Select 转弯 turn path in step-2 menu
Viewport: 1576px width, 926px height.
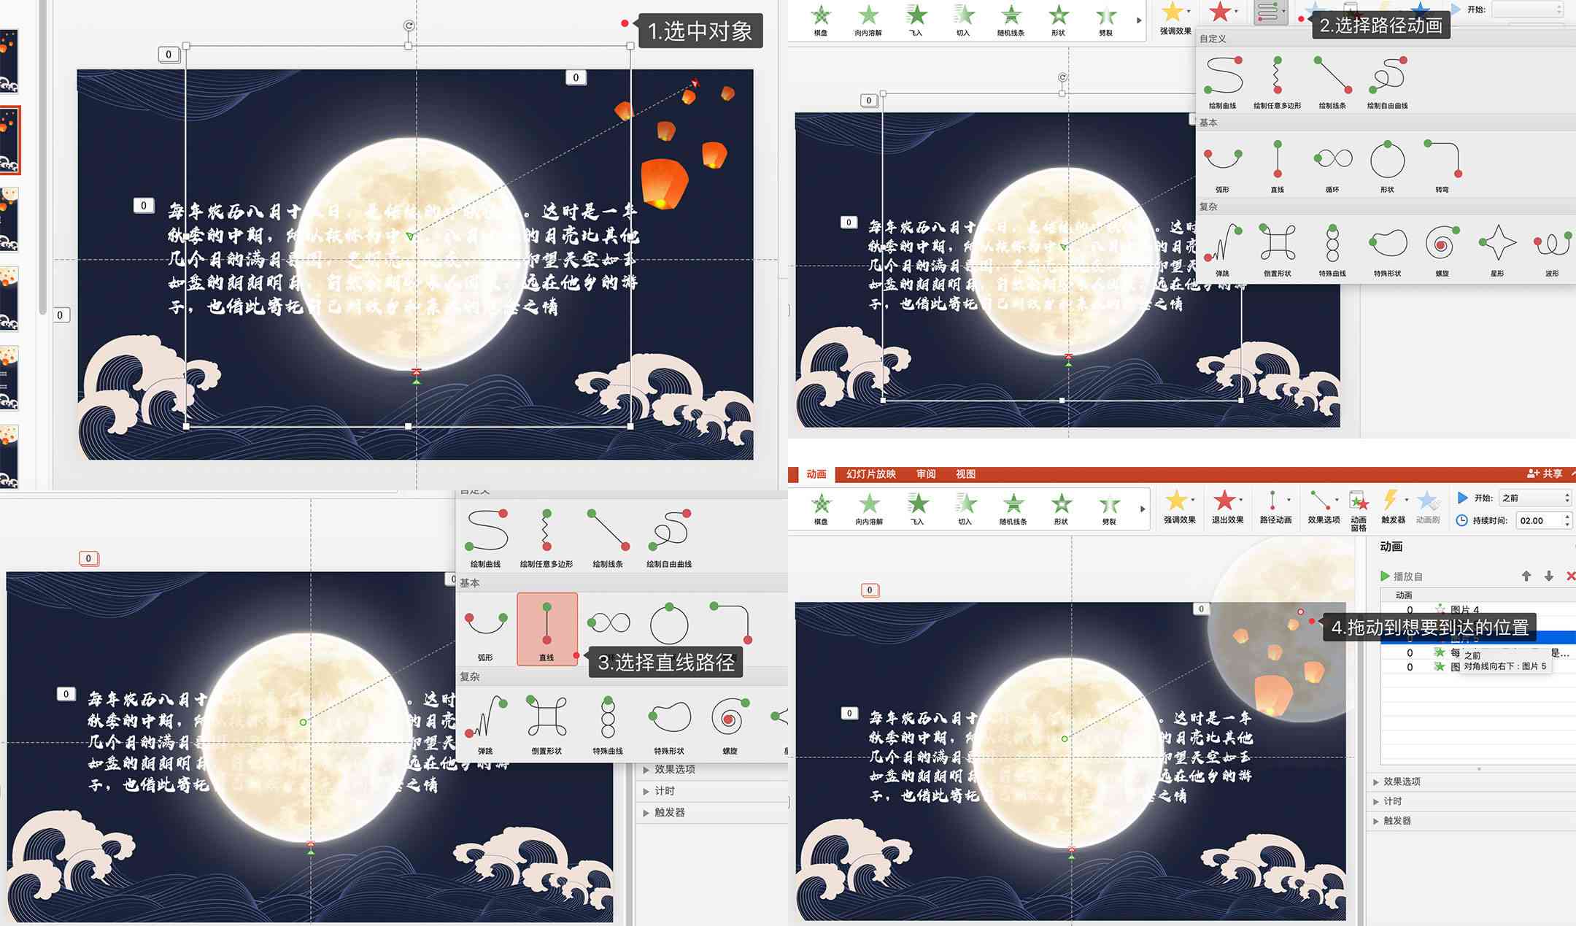[x=1442, y=165]
